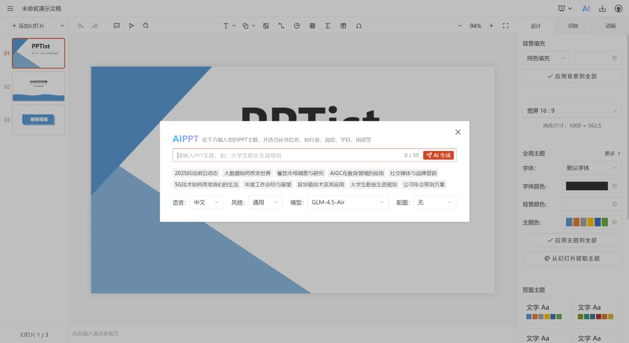Click the black font color swatch
The width and height of the screenshot is (629, 343).
coord(587,186)
